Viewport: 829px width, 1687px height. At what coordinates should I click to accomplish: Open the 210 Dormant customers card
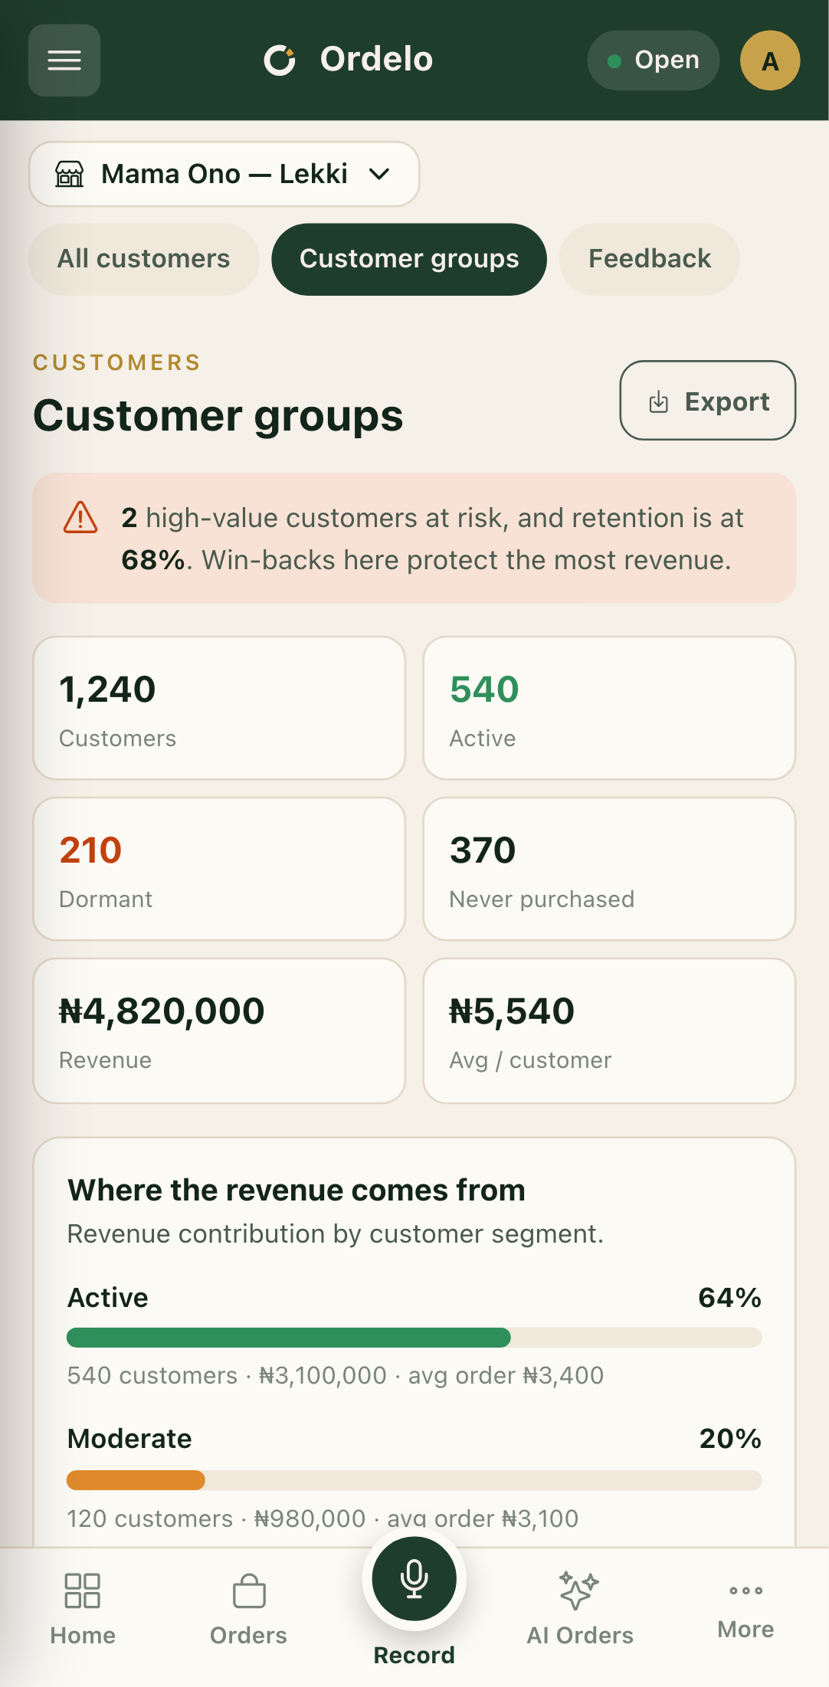click(x=219, y=869)
